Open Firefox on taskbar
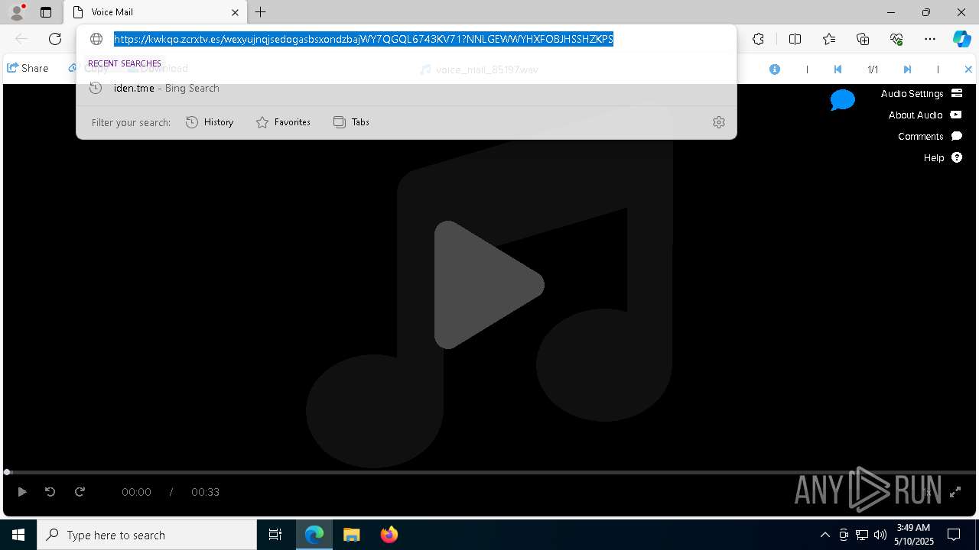The image size is (979, 550). pyautogui.click(x=389, y=535)
